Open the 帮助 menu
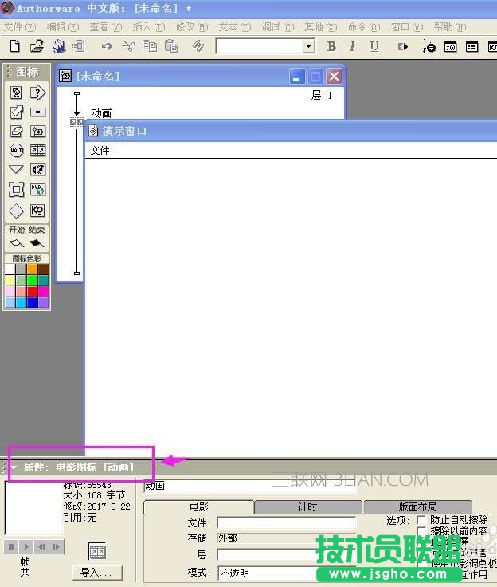Viewport: 497px width, 587px height. (x=450, y=27)
